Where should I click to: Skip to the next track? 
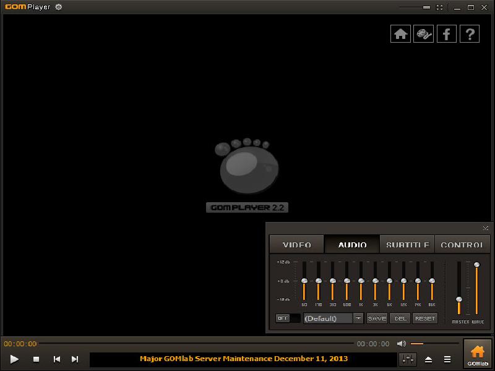[x=75, y=359]
